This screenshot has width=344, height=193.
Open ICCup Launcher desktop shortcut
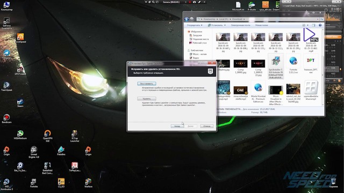pyautogui.click(x=75, y=136)
